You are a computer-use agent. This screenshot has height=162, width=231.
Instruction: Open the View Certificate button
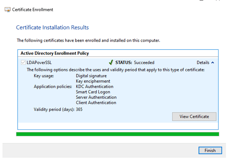(194, 117)
